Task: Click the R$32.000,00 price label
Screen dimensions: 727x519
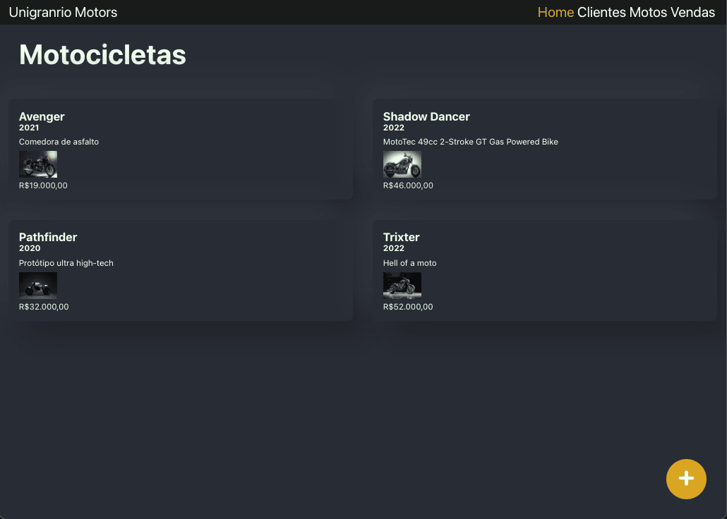Action: 44,307
